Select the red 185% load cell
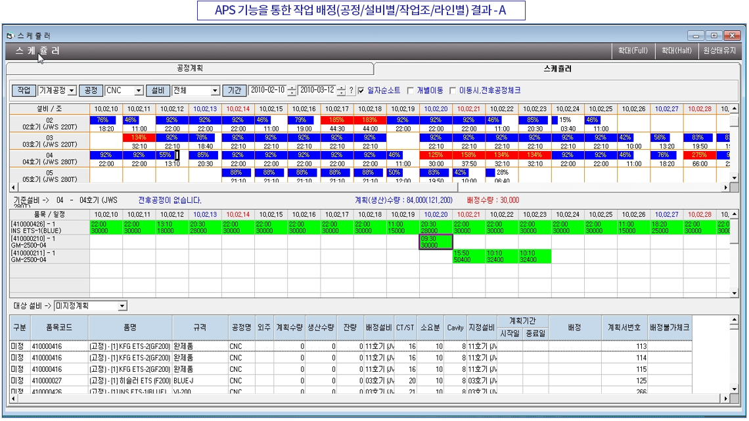Screen dimensions: 749x421 337,120
